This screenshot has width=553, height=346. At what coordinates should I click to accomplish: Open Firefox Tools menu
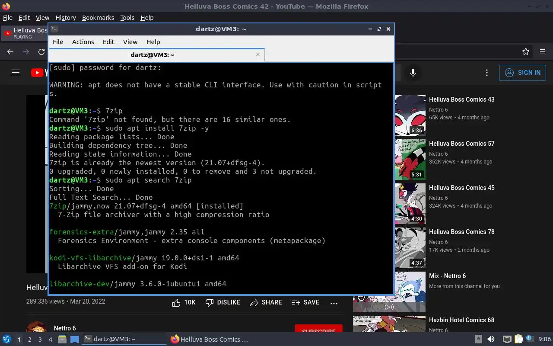pos(127,18)
